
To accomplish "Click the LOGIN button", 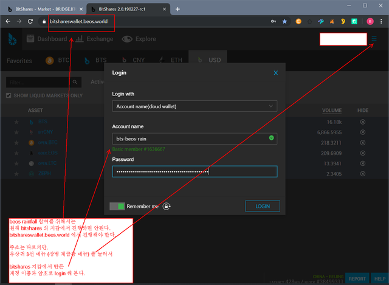I will point(263,206).
